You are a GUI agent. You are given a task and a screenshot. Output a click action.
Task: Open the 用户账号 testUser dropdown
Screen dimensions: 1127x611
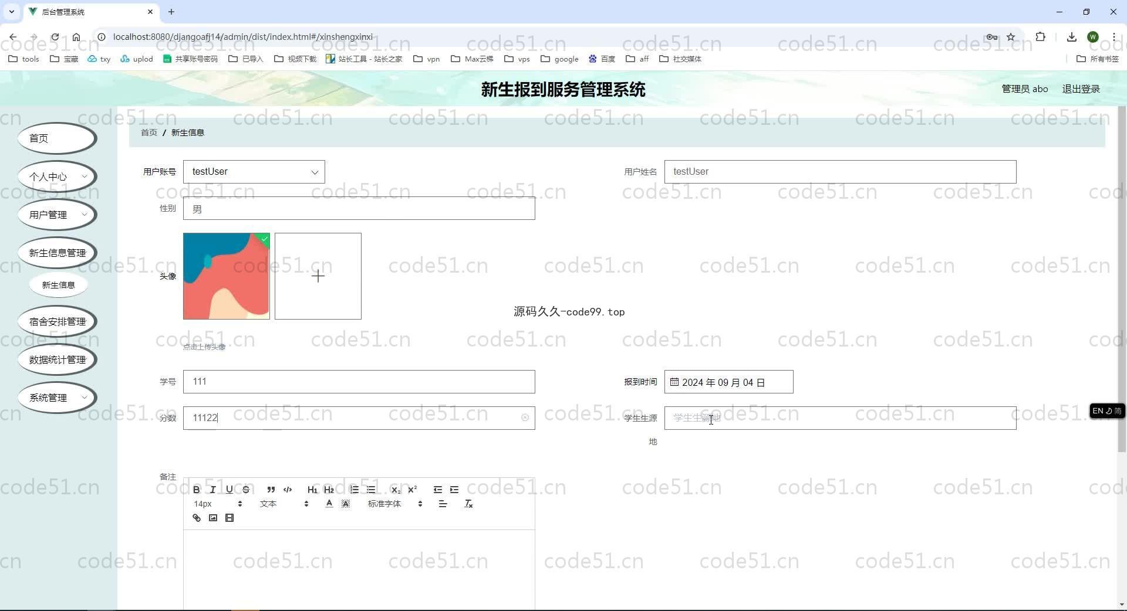coord(254,172)
